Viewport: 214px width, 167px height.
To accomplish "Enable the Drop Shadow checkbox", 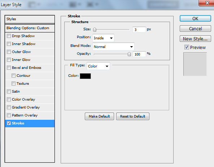I will (9, 36).
